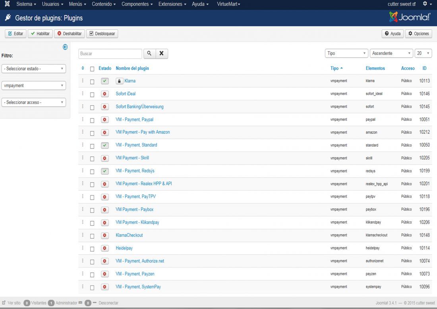This screenshot has width=437, height=309.
Task: Open the Klarna plugin link
Action: [130, 81]
